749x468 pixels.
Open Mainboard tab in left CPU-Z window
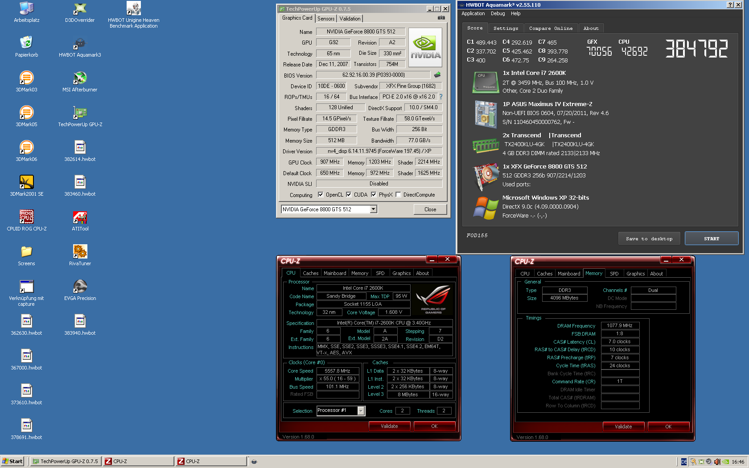pyautogui.click(x=335, y=273)
